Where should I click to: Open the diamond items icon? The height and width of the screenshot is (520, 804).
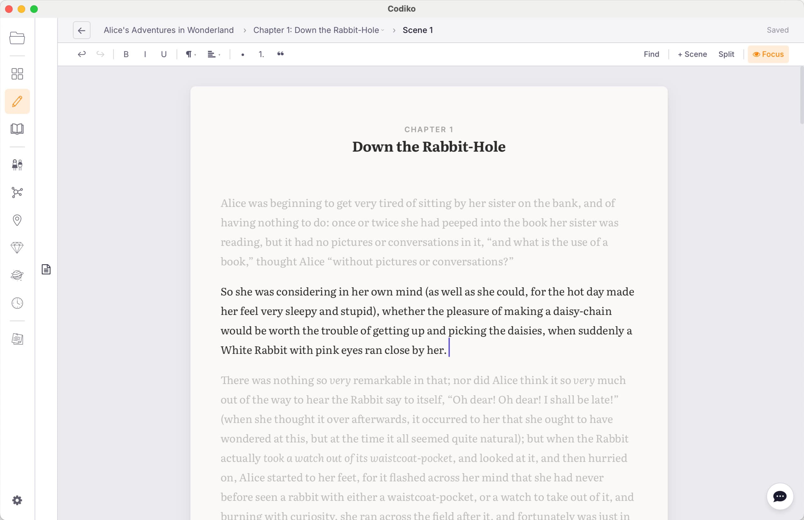pos(17,248)
